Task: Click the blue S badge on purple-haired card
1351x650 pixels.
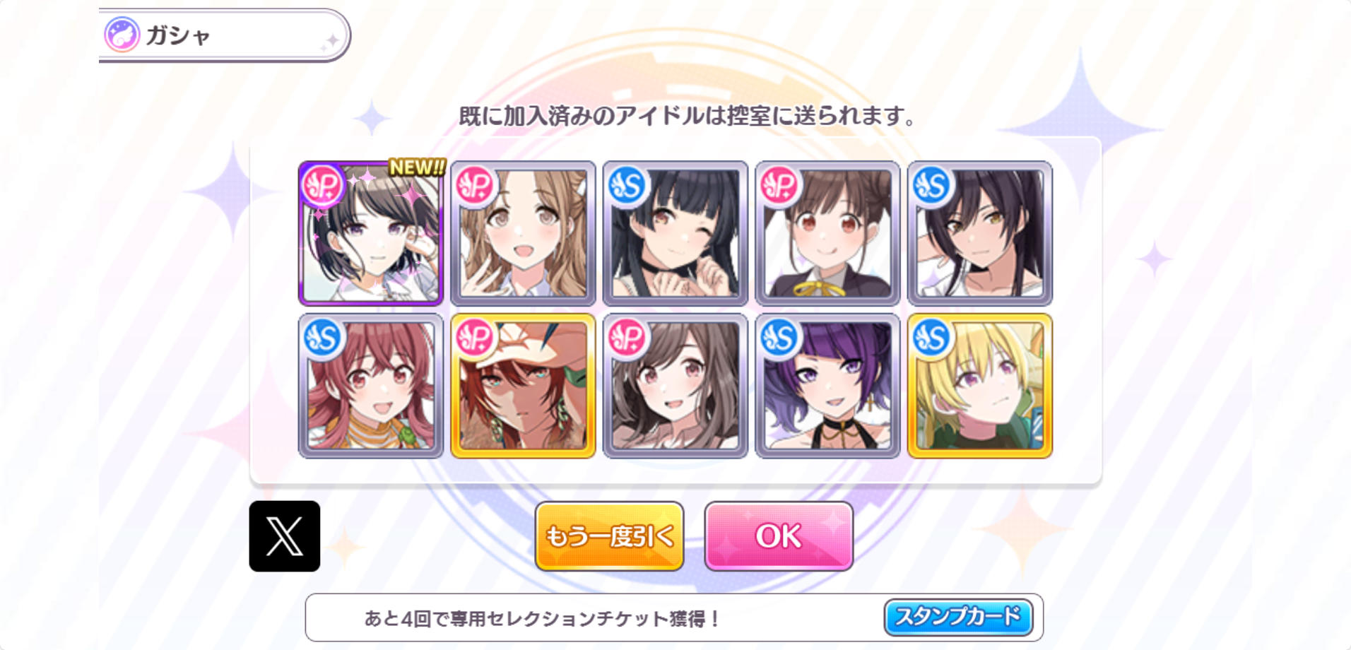Action: [779, 338]
